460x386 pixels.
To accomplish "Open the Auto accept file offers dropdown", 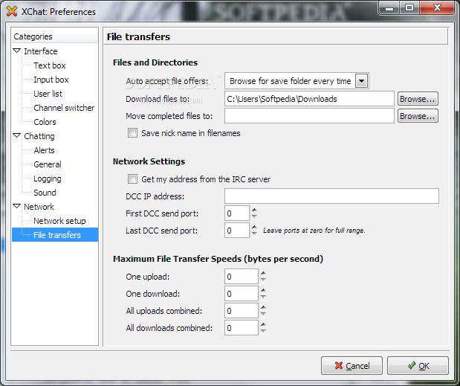I will click(297, 81).
